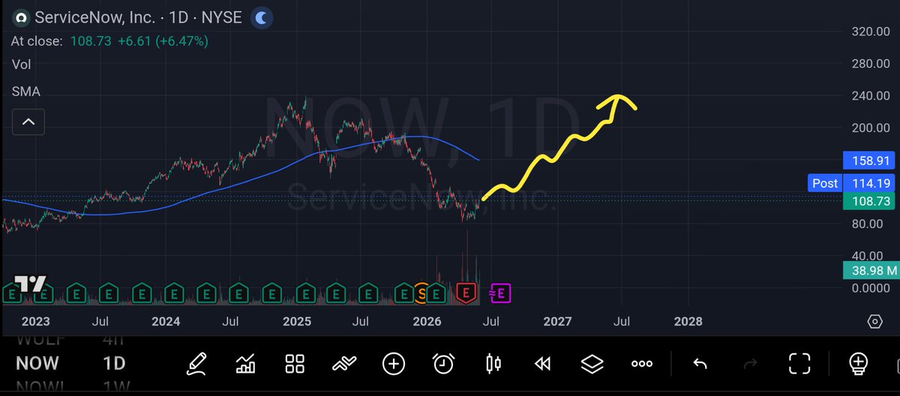900x396 pixels.
Task: Select the Vol indicator legend
Action: point(21,64)
